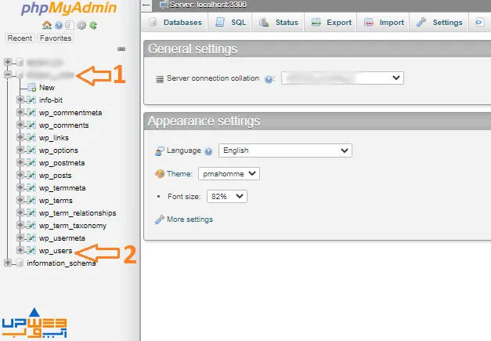The width and height of the screenshot is (491, 341).
Task: Open the wp_termmeta table
Action: click(63, 188)
